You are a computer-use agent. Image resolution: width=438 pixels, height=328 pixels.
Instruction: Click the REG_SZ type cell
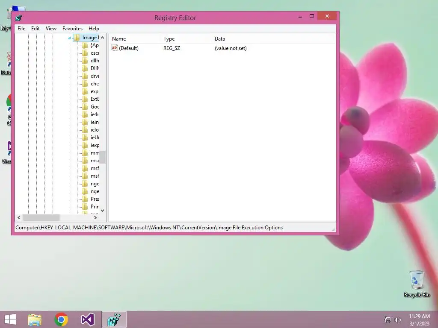click(x=172, y=48)
